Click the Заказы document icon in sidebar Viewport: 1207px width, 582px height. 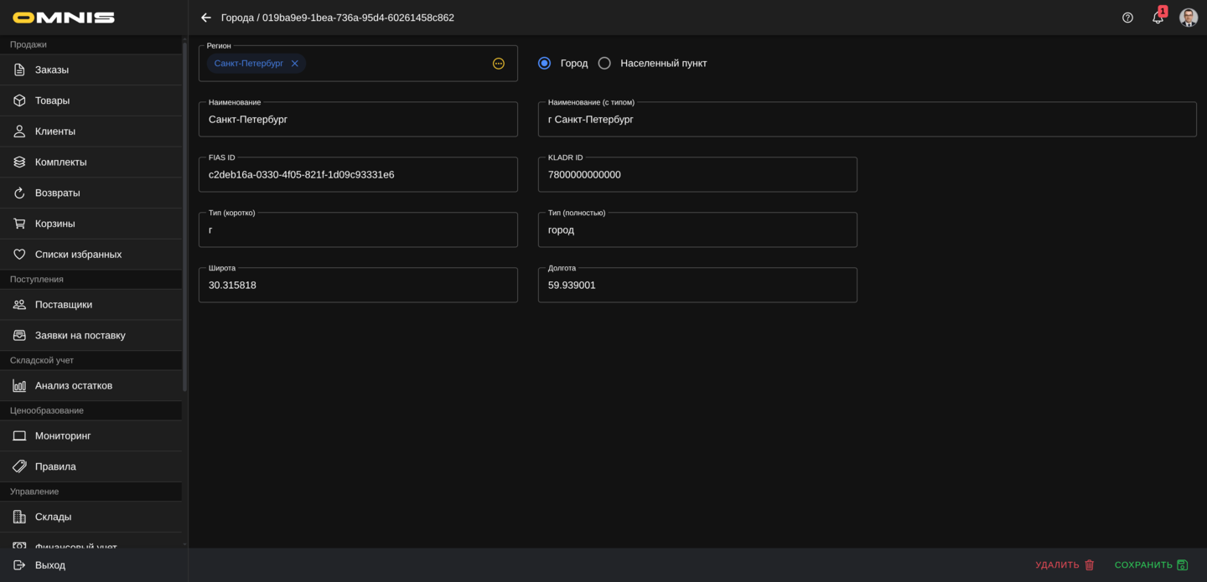click(19, 70)
